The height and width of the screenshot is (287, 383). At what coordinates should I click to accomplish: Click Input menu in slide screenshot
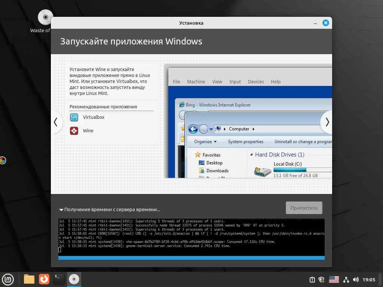235,82
